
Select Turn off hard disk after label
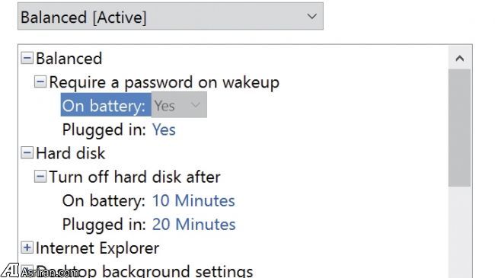(x=135, y=177)
